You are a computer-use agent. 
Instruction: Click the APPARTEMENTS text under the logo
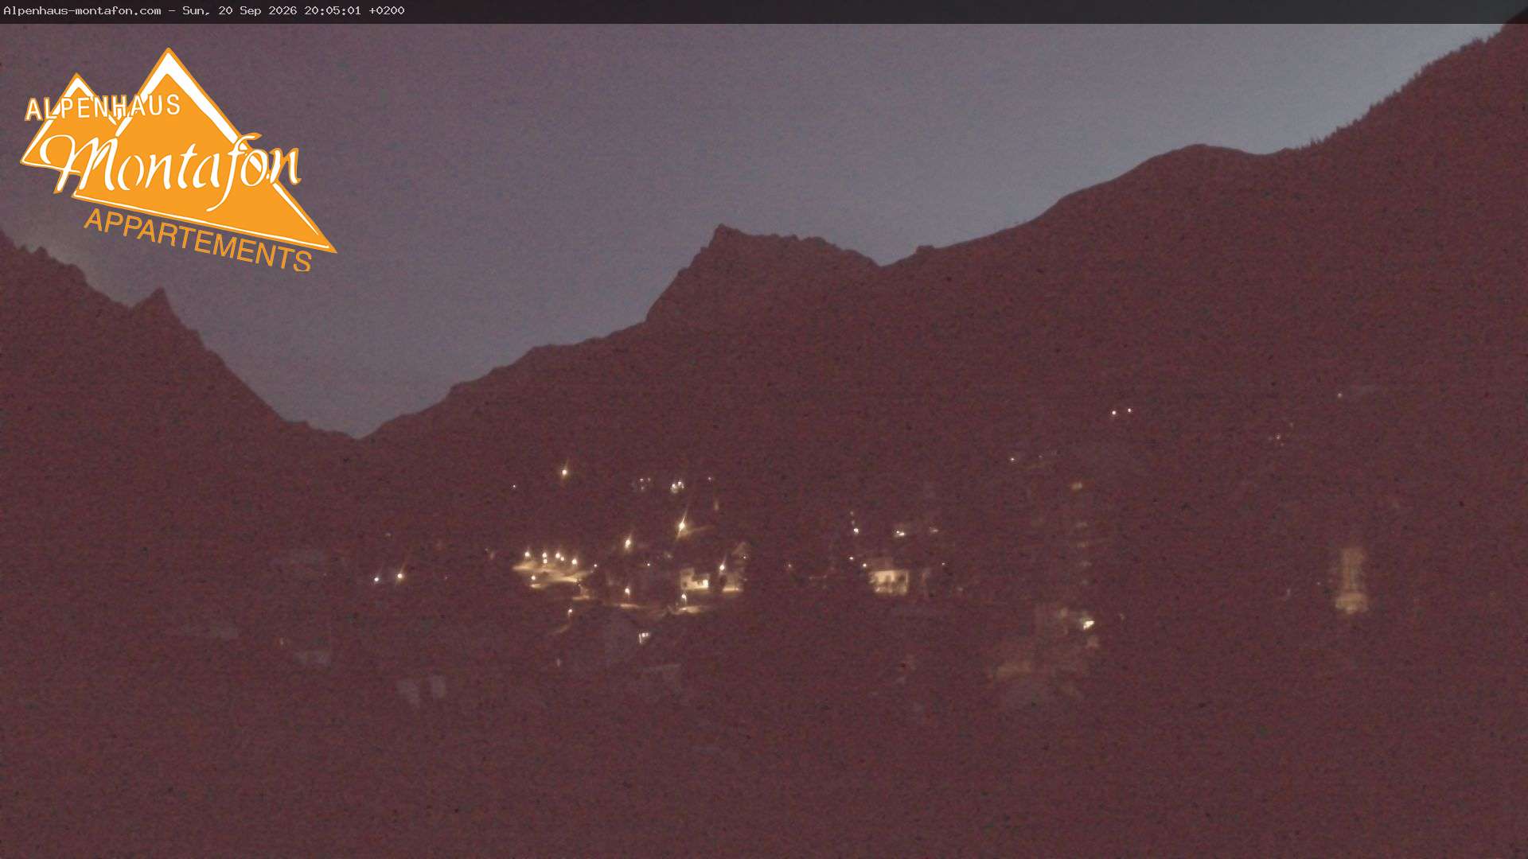tap(197, 240)
